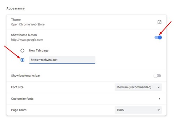Click the http://www.google.com subtitle text

[27, 40]
